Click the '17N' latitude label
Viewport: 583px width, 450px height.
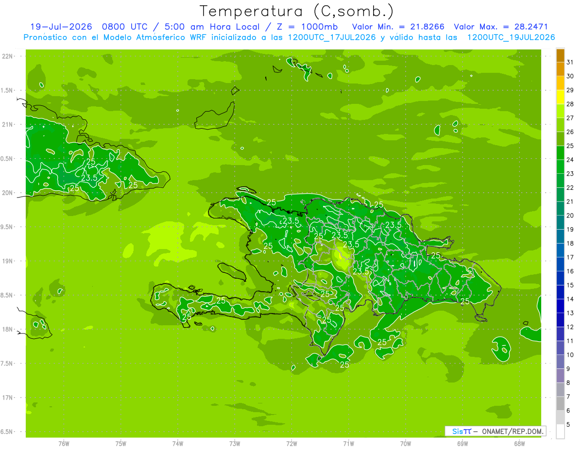point(8,398)
